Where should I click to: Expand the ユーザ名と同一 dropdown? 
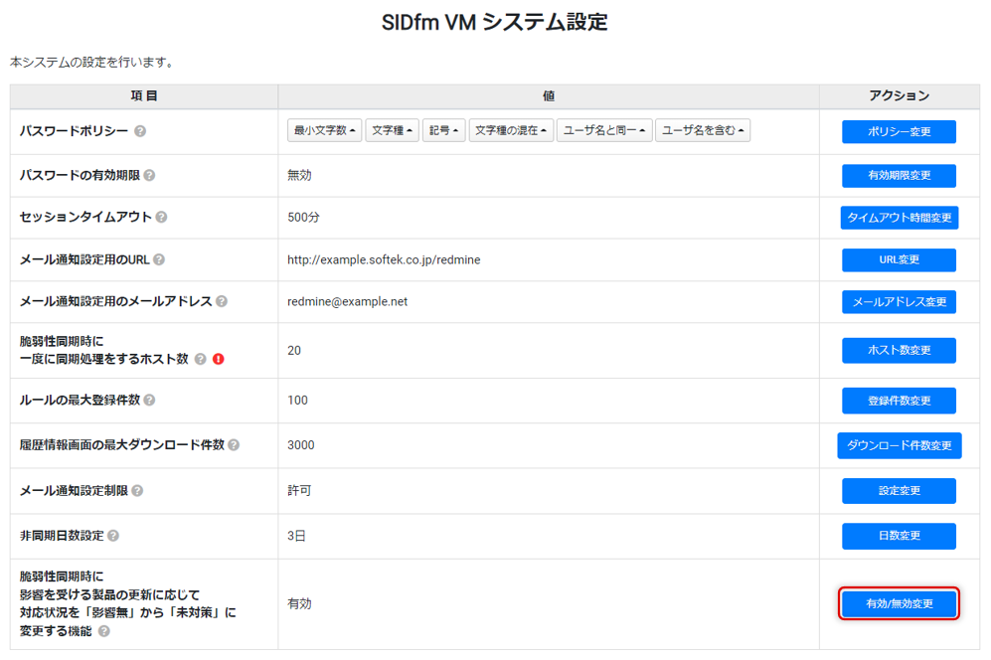click(604, 130)
